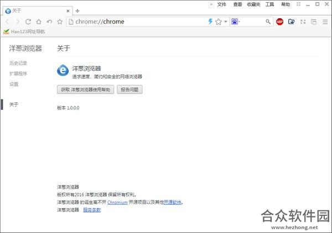
Task: Reload the page with refresh icon
Action: (28, 22)
